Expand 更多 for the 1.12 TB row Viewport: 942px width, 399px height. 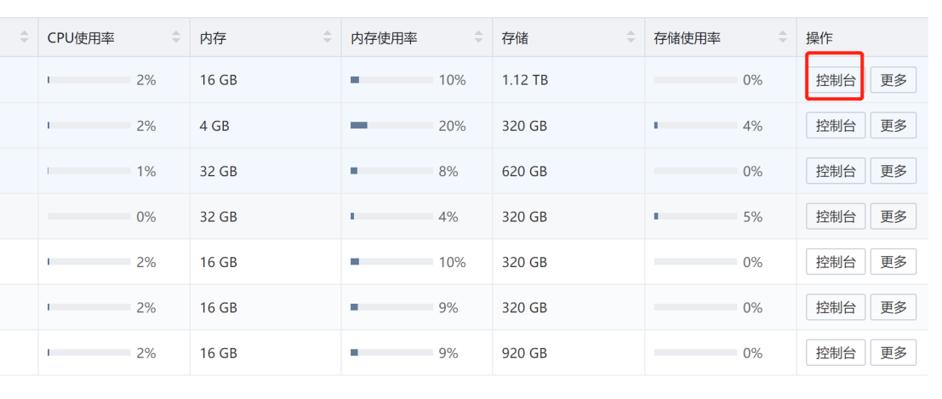893,81
